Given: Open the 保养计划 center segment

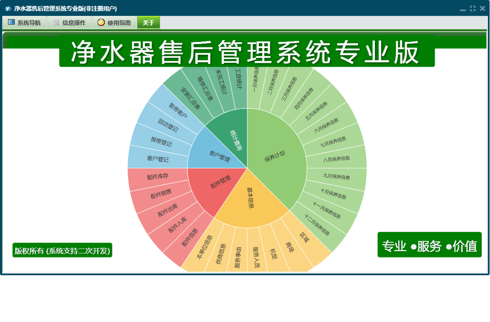Looking at the screenshot, I should [275, 156].
